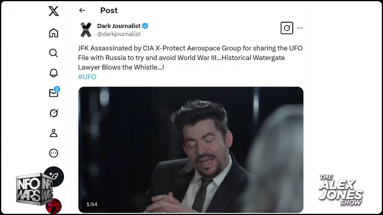
Task: Open Messages envelope with 2 badge
Action: [54, 93]
